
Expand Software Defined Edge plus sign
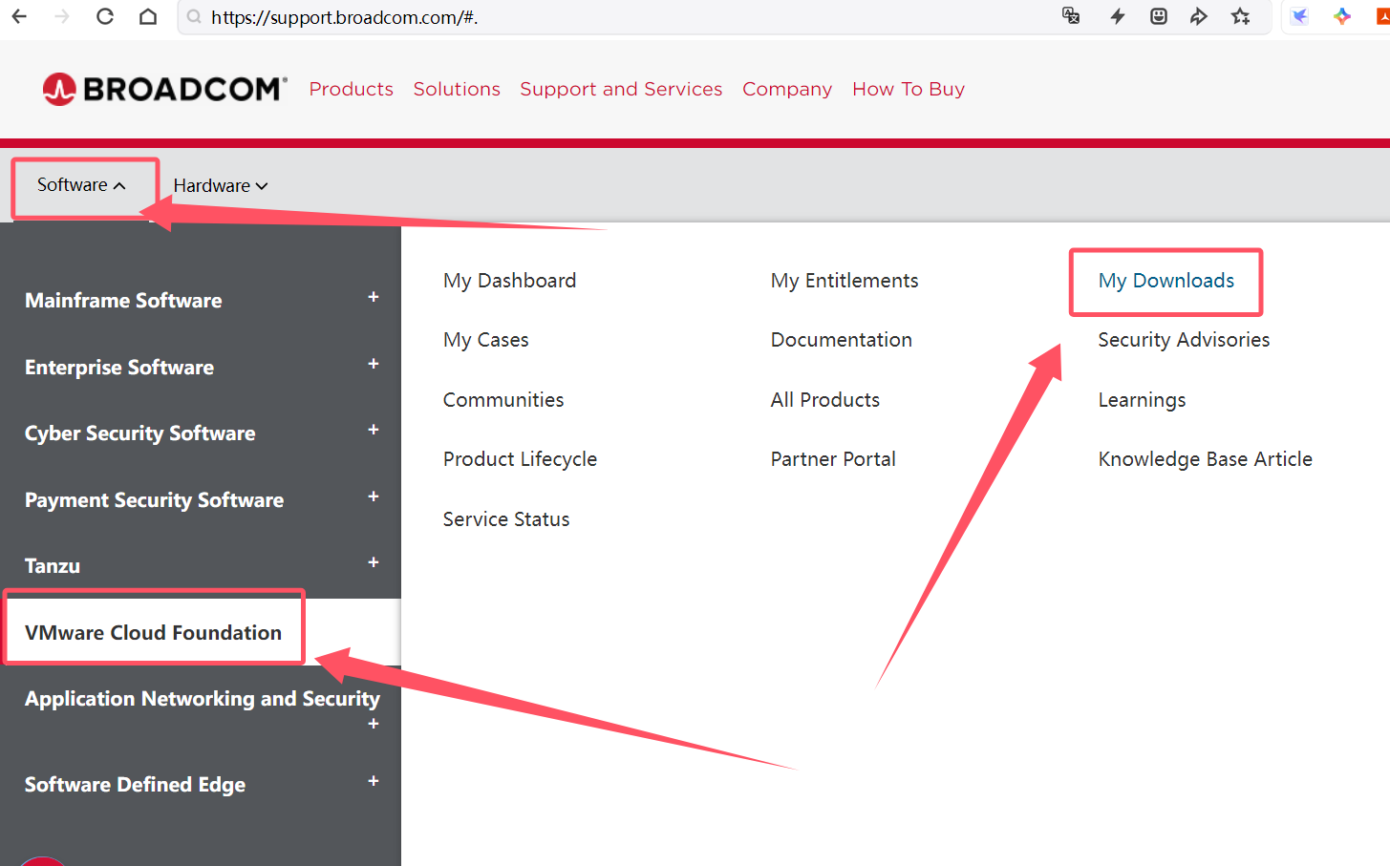point(374,781)
